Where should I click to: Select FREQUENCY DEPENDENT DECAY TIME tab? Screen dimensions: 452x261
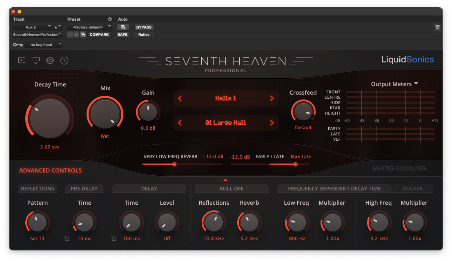coord(334,189)
